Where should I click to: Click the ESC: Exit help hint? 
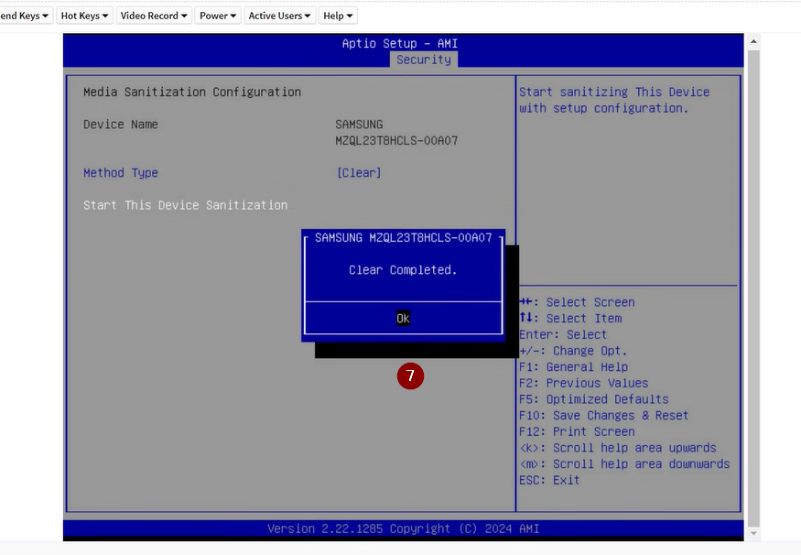[x=549, y=481]
